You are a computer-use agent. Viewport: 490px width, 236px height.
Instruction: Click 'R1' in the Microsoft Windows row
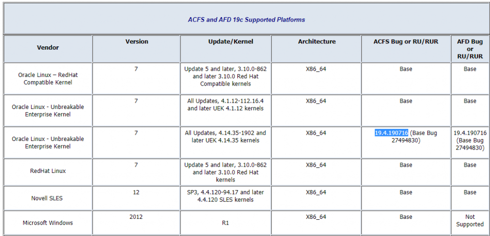coord(225,224)
